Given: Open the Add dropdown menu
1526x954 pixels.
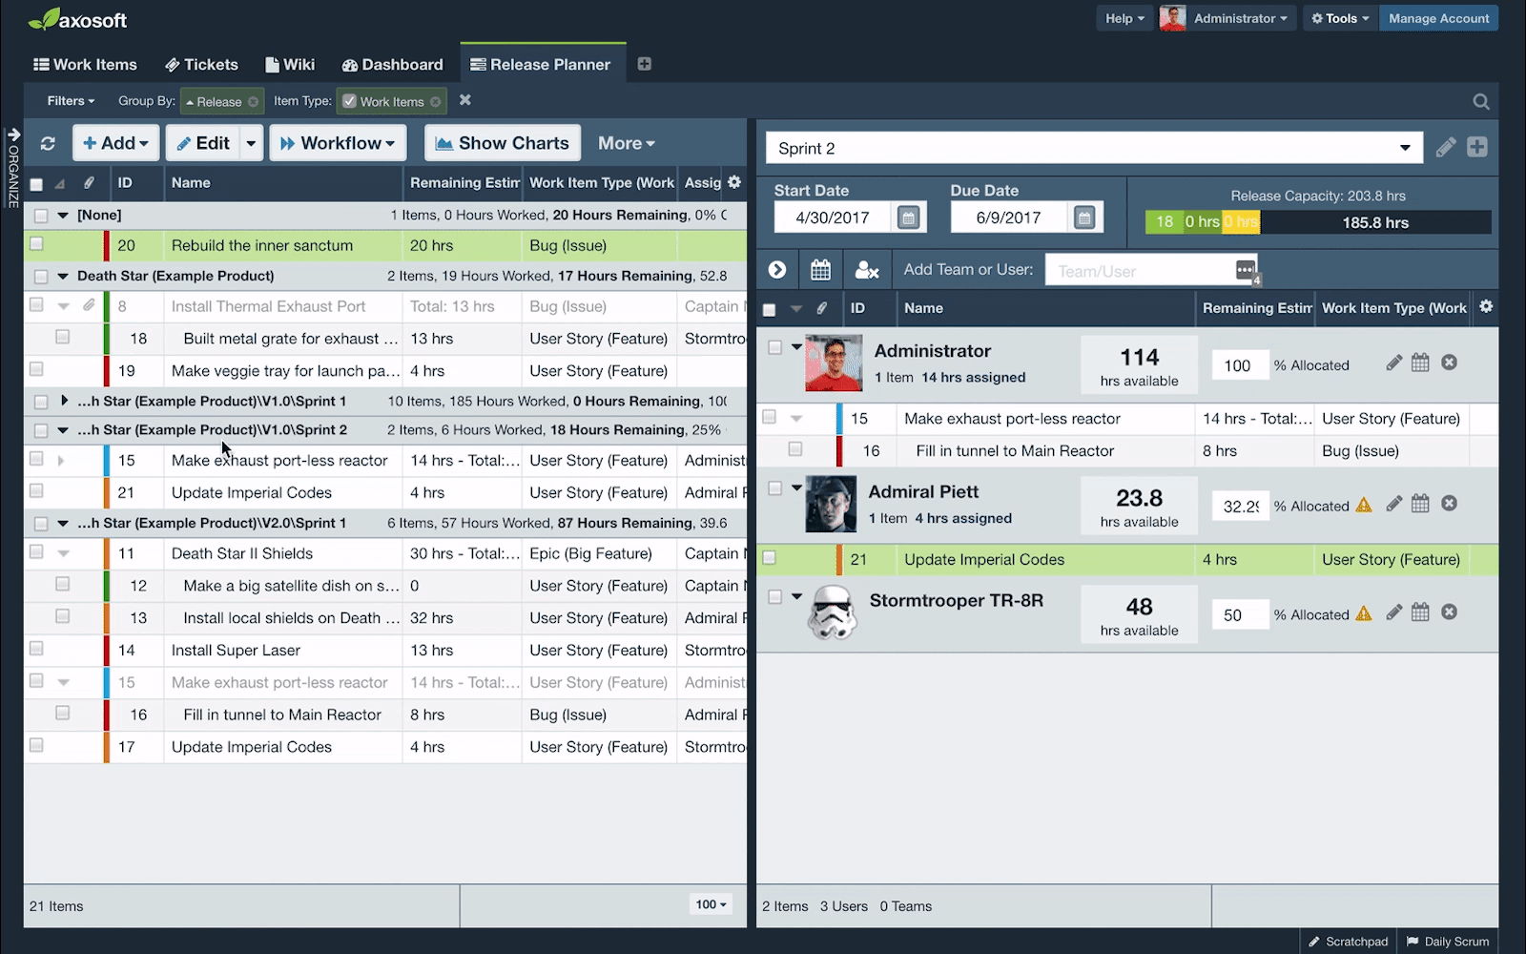Looking at the screenshot, I should tap(115, 143).
